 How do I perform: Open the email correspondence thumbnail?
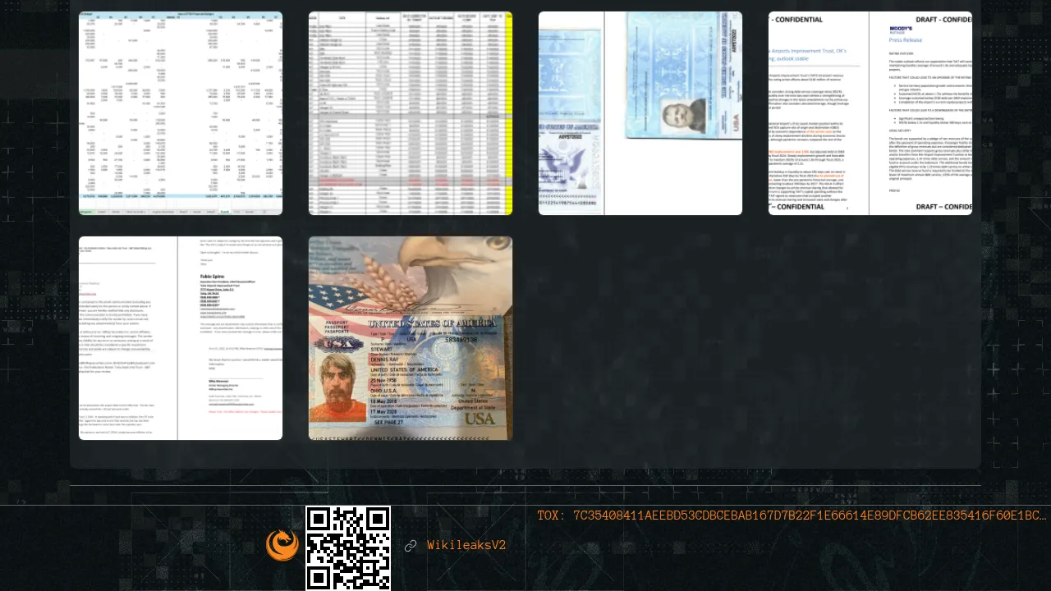click(181, 338)
